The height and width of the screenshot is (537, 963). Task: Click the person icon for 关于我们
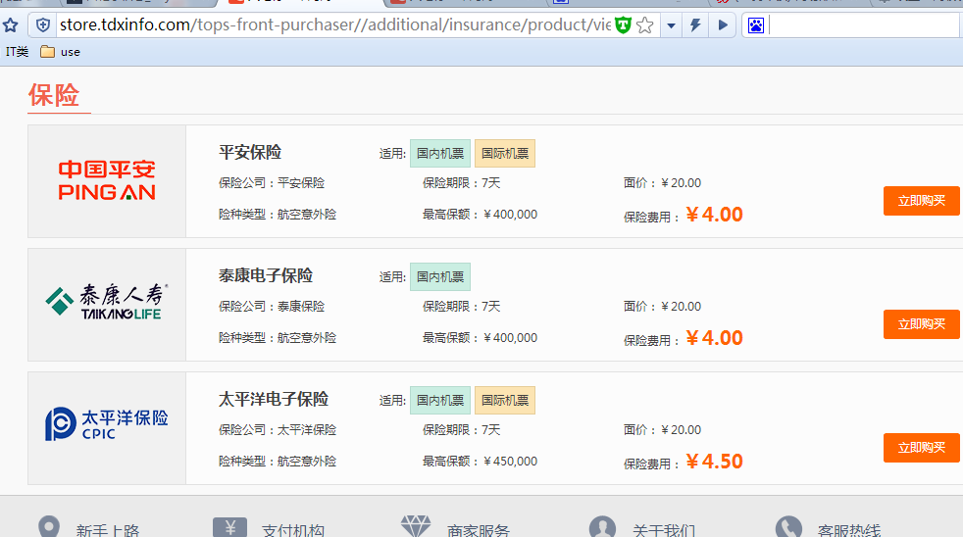click(x=602, y=526)
